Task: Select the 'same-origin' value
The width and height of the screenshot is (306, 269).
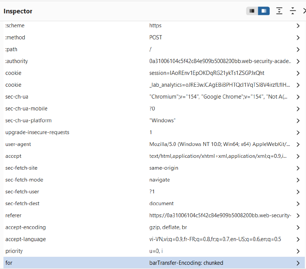Action: (x=164, y=168)
